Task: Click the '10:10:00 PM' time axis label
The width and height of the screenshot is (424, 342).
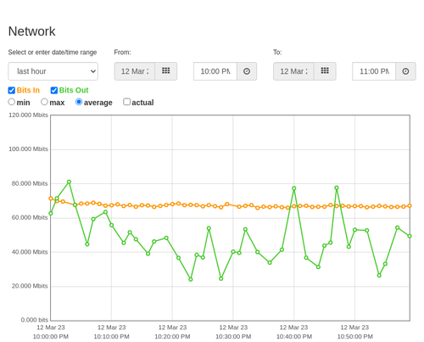Action: (112, 337)
